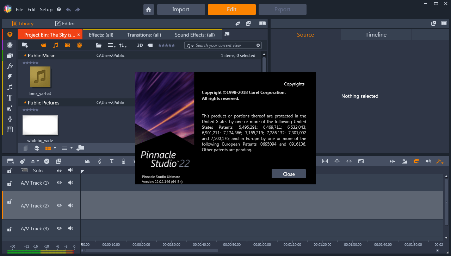Click the quick import folder icon at library bottom

coord(80,148)
